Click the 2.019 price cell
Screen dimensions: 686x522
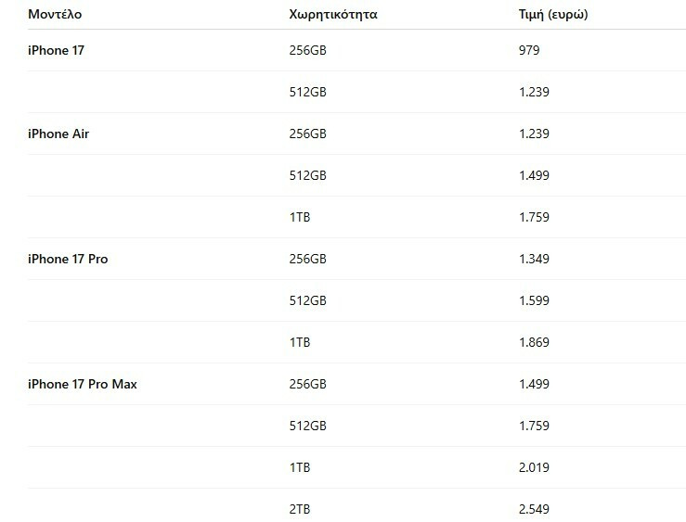pyautogui.click(x=536, y=467)
